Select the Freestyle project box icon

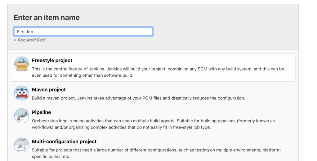point(21,64)
